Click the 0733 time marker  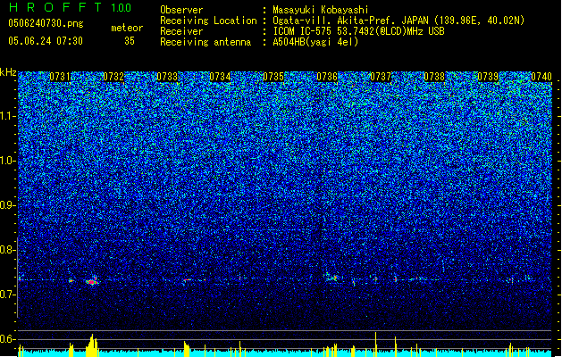tap(167, 77)
